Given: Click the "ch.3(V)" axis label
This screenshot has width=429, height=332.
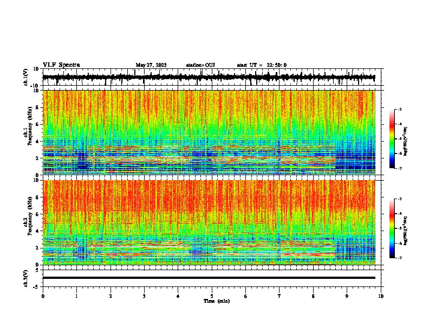Looking at the screenshot, I should [26, 278].
